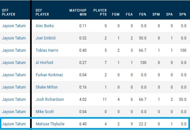This screenshot has width=190, height=130.
Task: Open Matisse Thybulle player link
Action: pyautogui.click(x=50, y=124)
